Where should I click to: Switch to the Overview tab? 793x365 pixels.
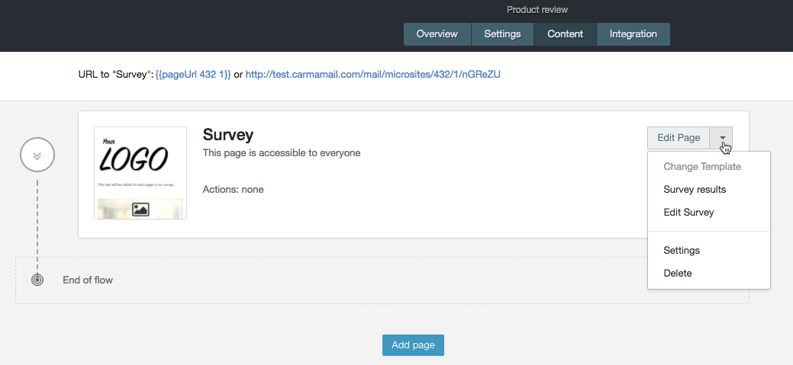click(437, 34)
